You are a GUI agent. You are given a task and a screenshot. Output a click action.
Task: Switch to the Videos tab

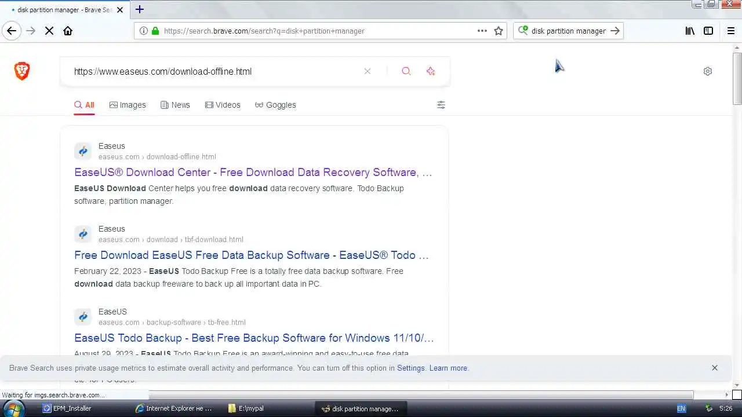point(223,105)
